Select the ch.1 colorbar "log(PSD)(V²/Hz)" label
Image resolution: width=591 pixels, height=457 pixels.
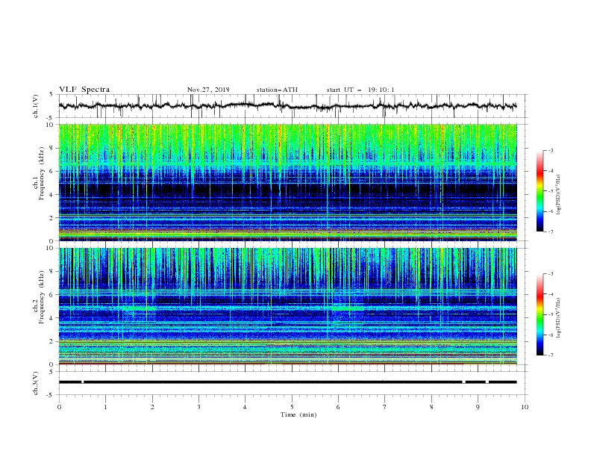click(x=558, y=195)
